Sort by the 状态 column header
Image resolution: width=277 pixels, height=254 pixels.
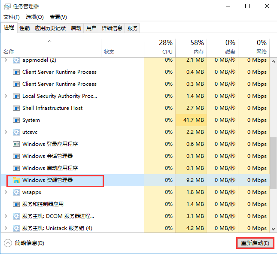(122, 48)
